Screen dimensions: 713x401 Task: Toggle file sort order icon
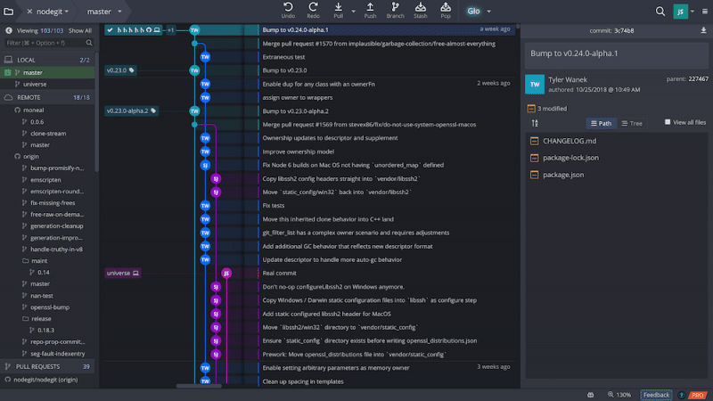pyautogui.click(x=535, y=123)
